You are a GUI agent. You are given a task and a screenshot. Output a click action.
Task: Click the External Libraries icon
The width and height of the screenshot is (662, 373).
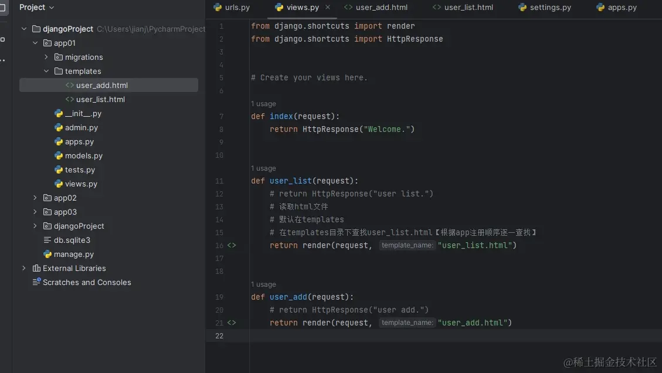[36, 268]
